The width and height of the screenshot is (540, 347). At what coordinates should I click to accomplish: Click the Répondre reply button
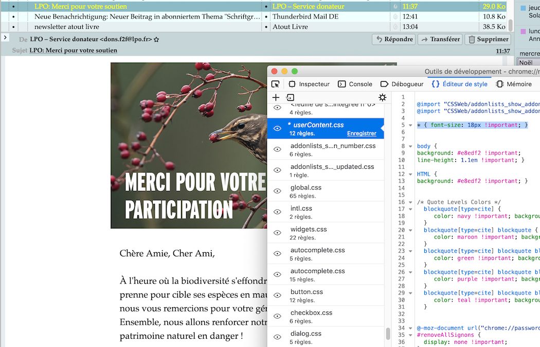(x=393, y=39)
